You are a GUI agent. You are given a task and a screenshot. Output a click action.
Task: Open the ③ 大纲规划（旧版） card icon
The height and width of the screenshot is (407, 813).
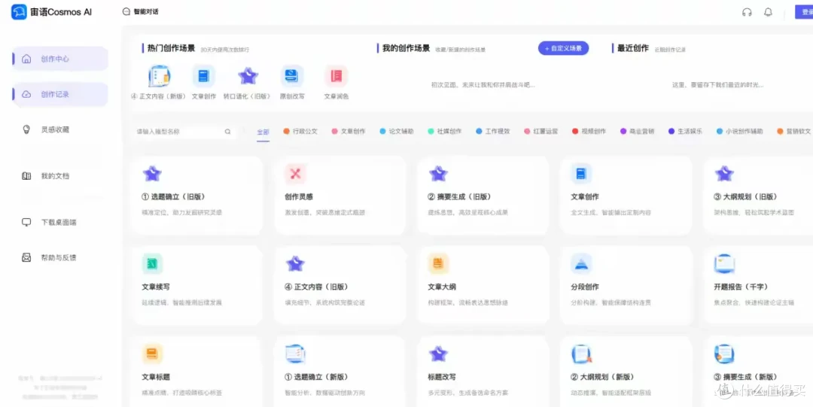coord(724,174)
